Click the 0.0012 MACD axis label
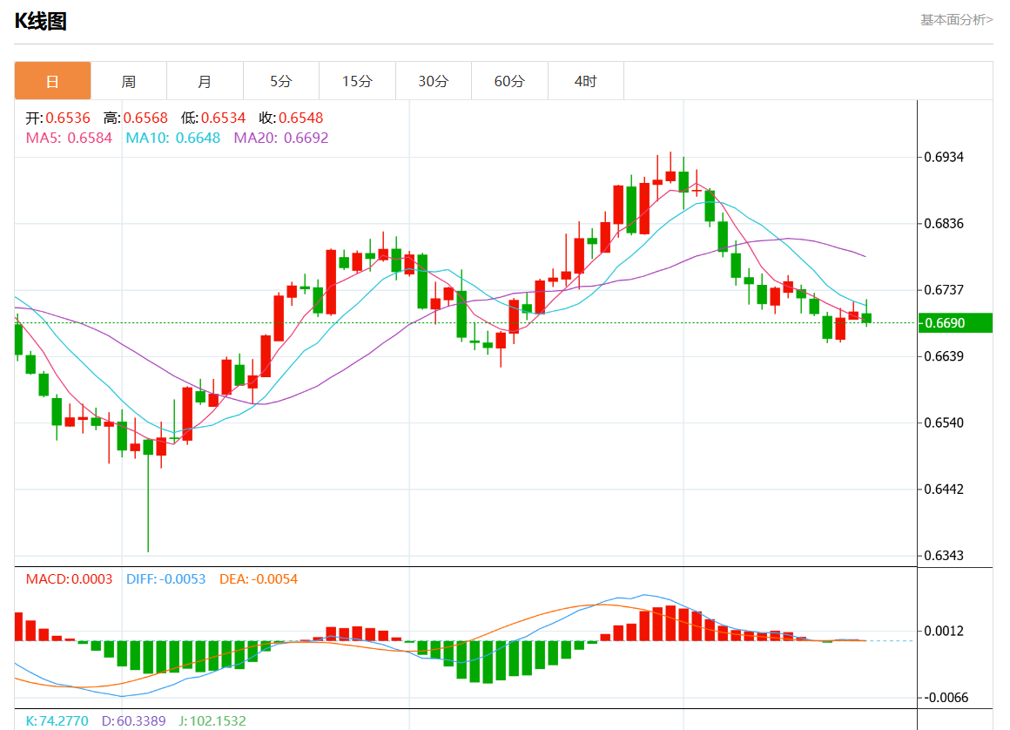The image size is (1010, 730). pos(944,631)
